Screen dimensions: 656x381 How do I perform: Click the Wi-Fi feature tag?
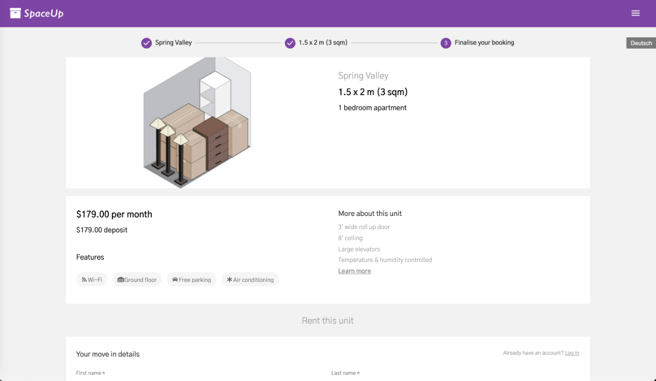(92, 279)
